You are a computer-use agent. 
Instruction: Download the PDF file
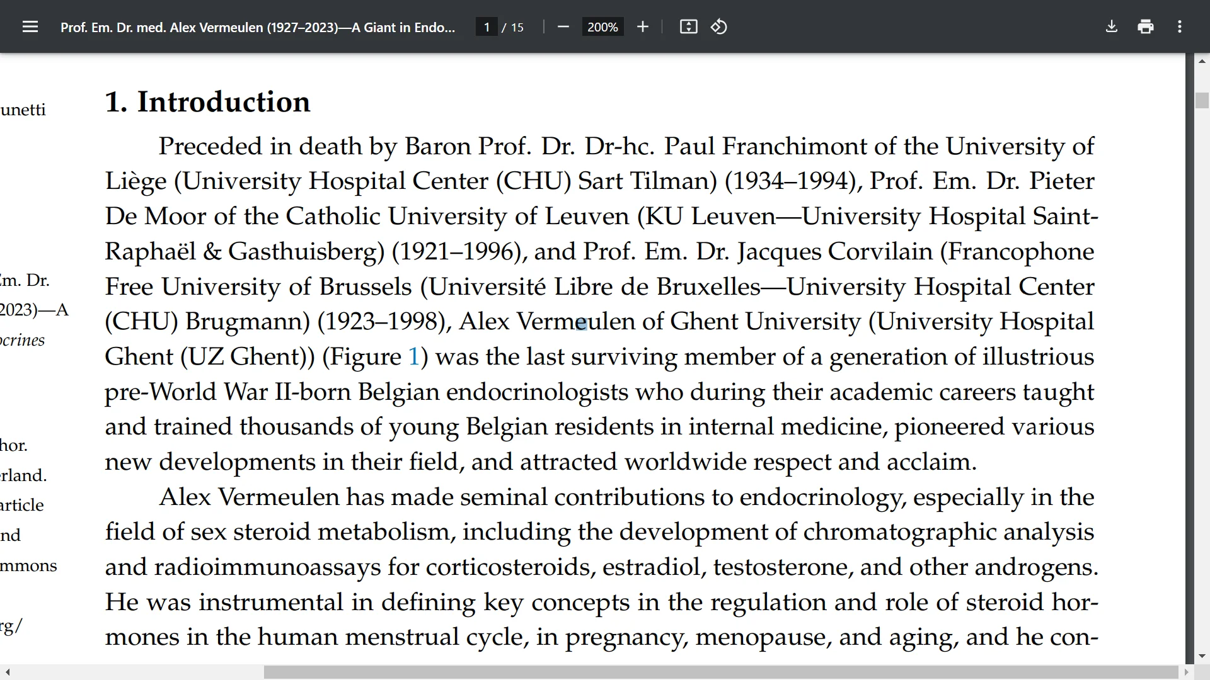click(1112, 27)
